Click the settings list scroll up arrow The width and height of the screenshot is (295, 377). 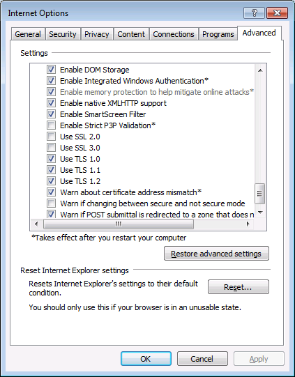[x=260, y=70]
